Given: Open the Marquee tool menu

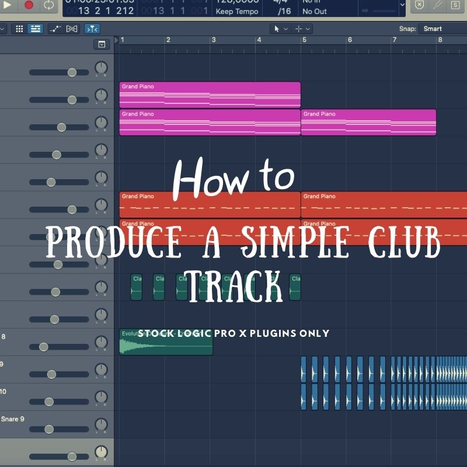Looking at the screenshot, I should click(302, 29).
